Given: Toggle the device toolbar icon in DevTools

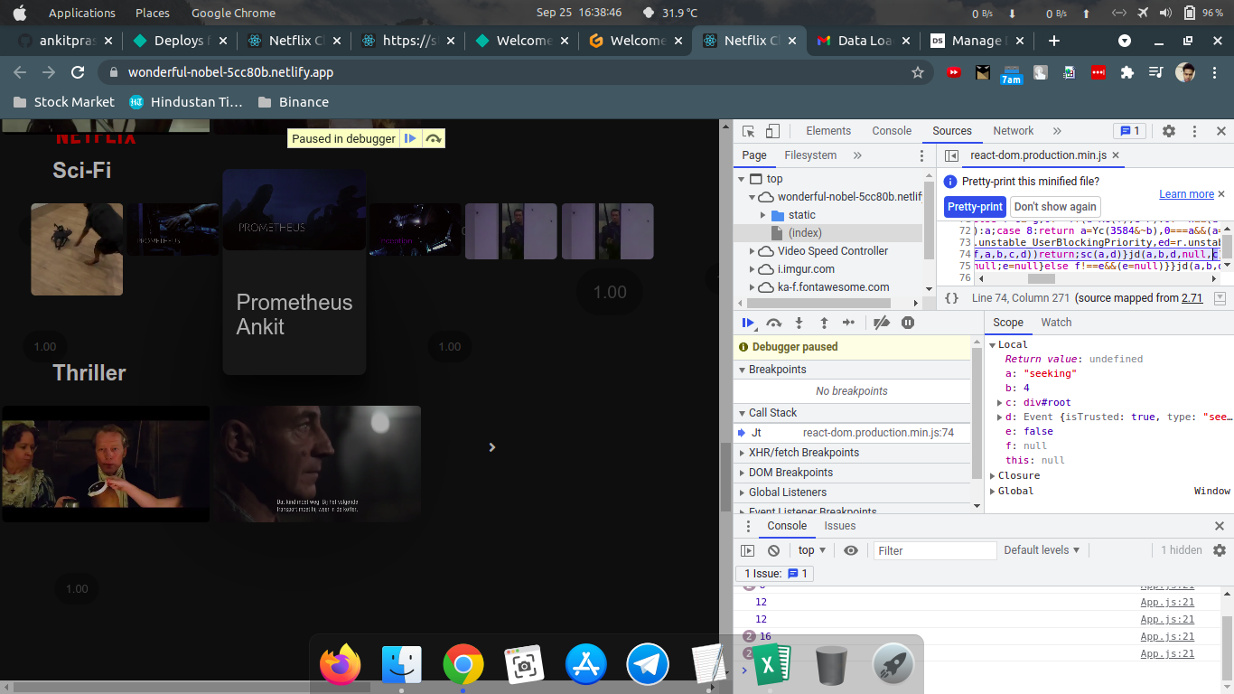Looking at the screenshot, I should tap(772, 131).
